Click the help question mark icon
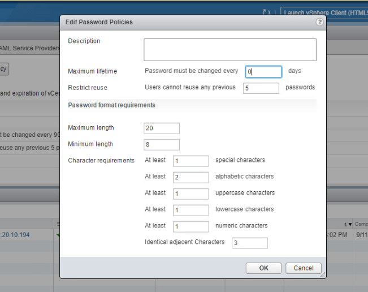Screen dimensions: 368x292 319,22
